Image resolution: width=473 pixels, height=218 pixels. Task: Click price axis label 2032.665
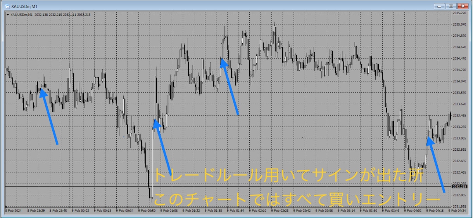pyautogui.click(x=459, y=161)
